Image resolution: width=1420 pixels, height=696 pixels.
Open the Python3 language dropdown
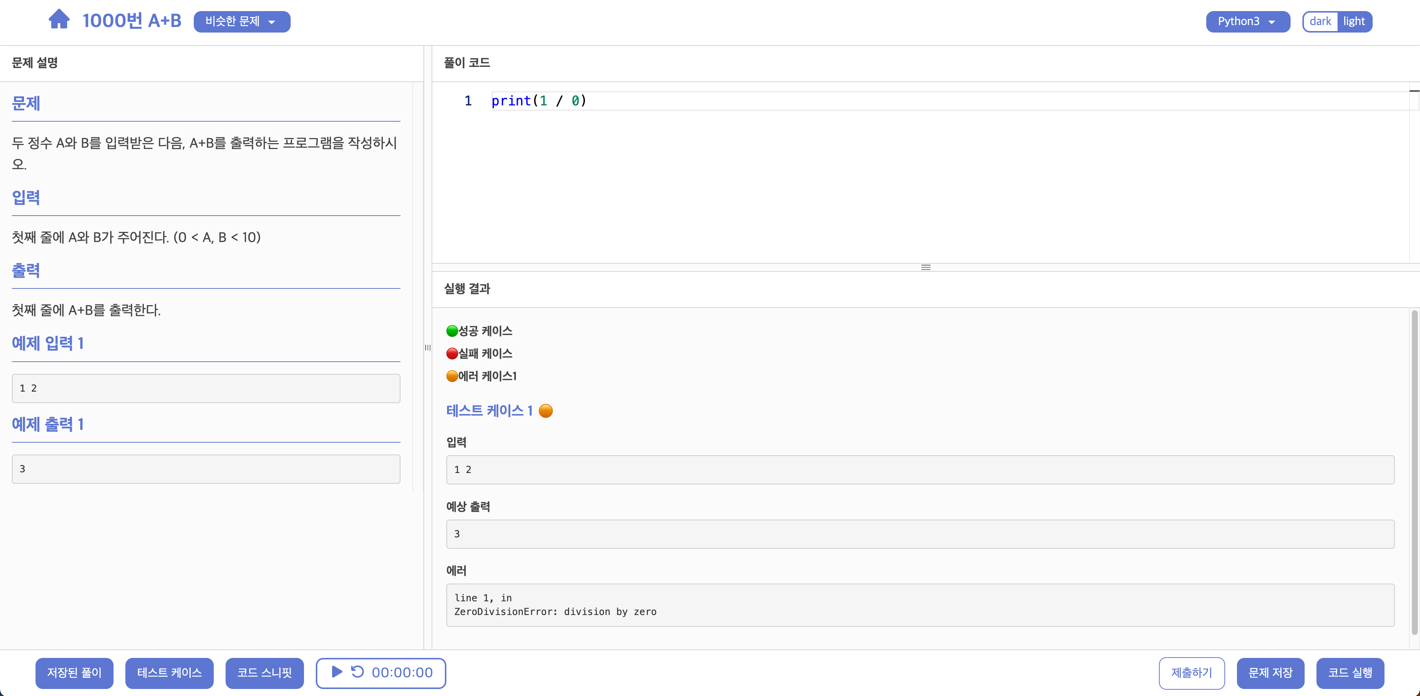coord(1247,21)
